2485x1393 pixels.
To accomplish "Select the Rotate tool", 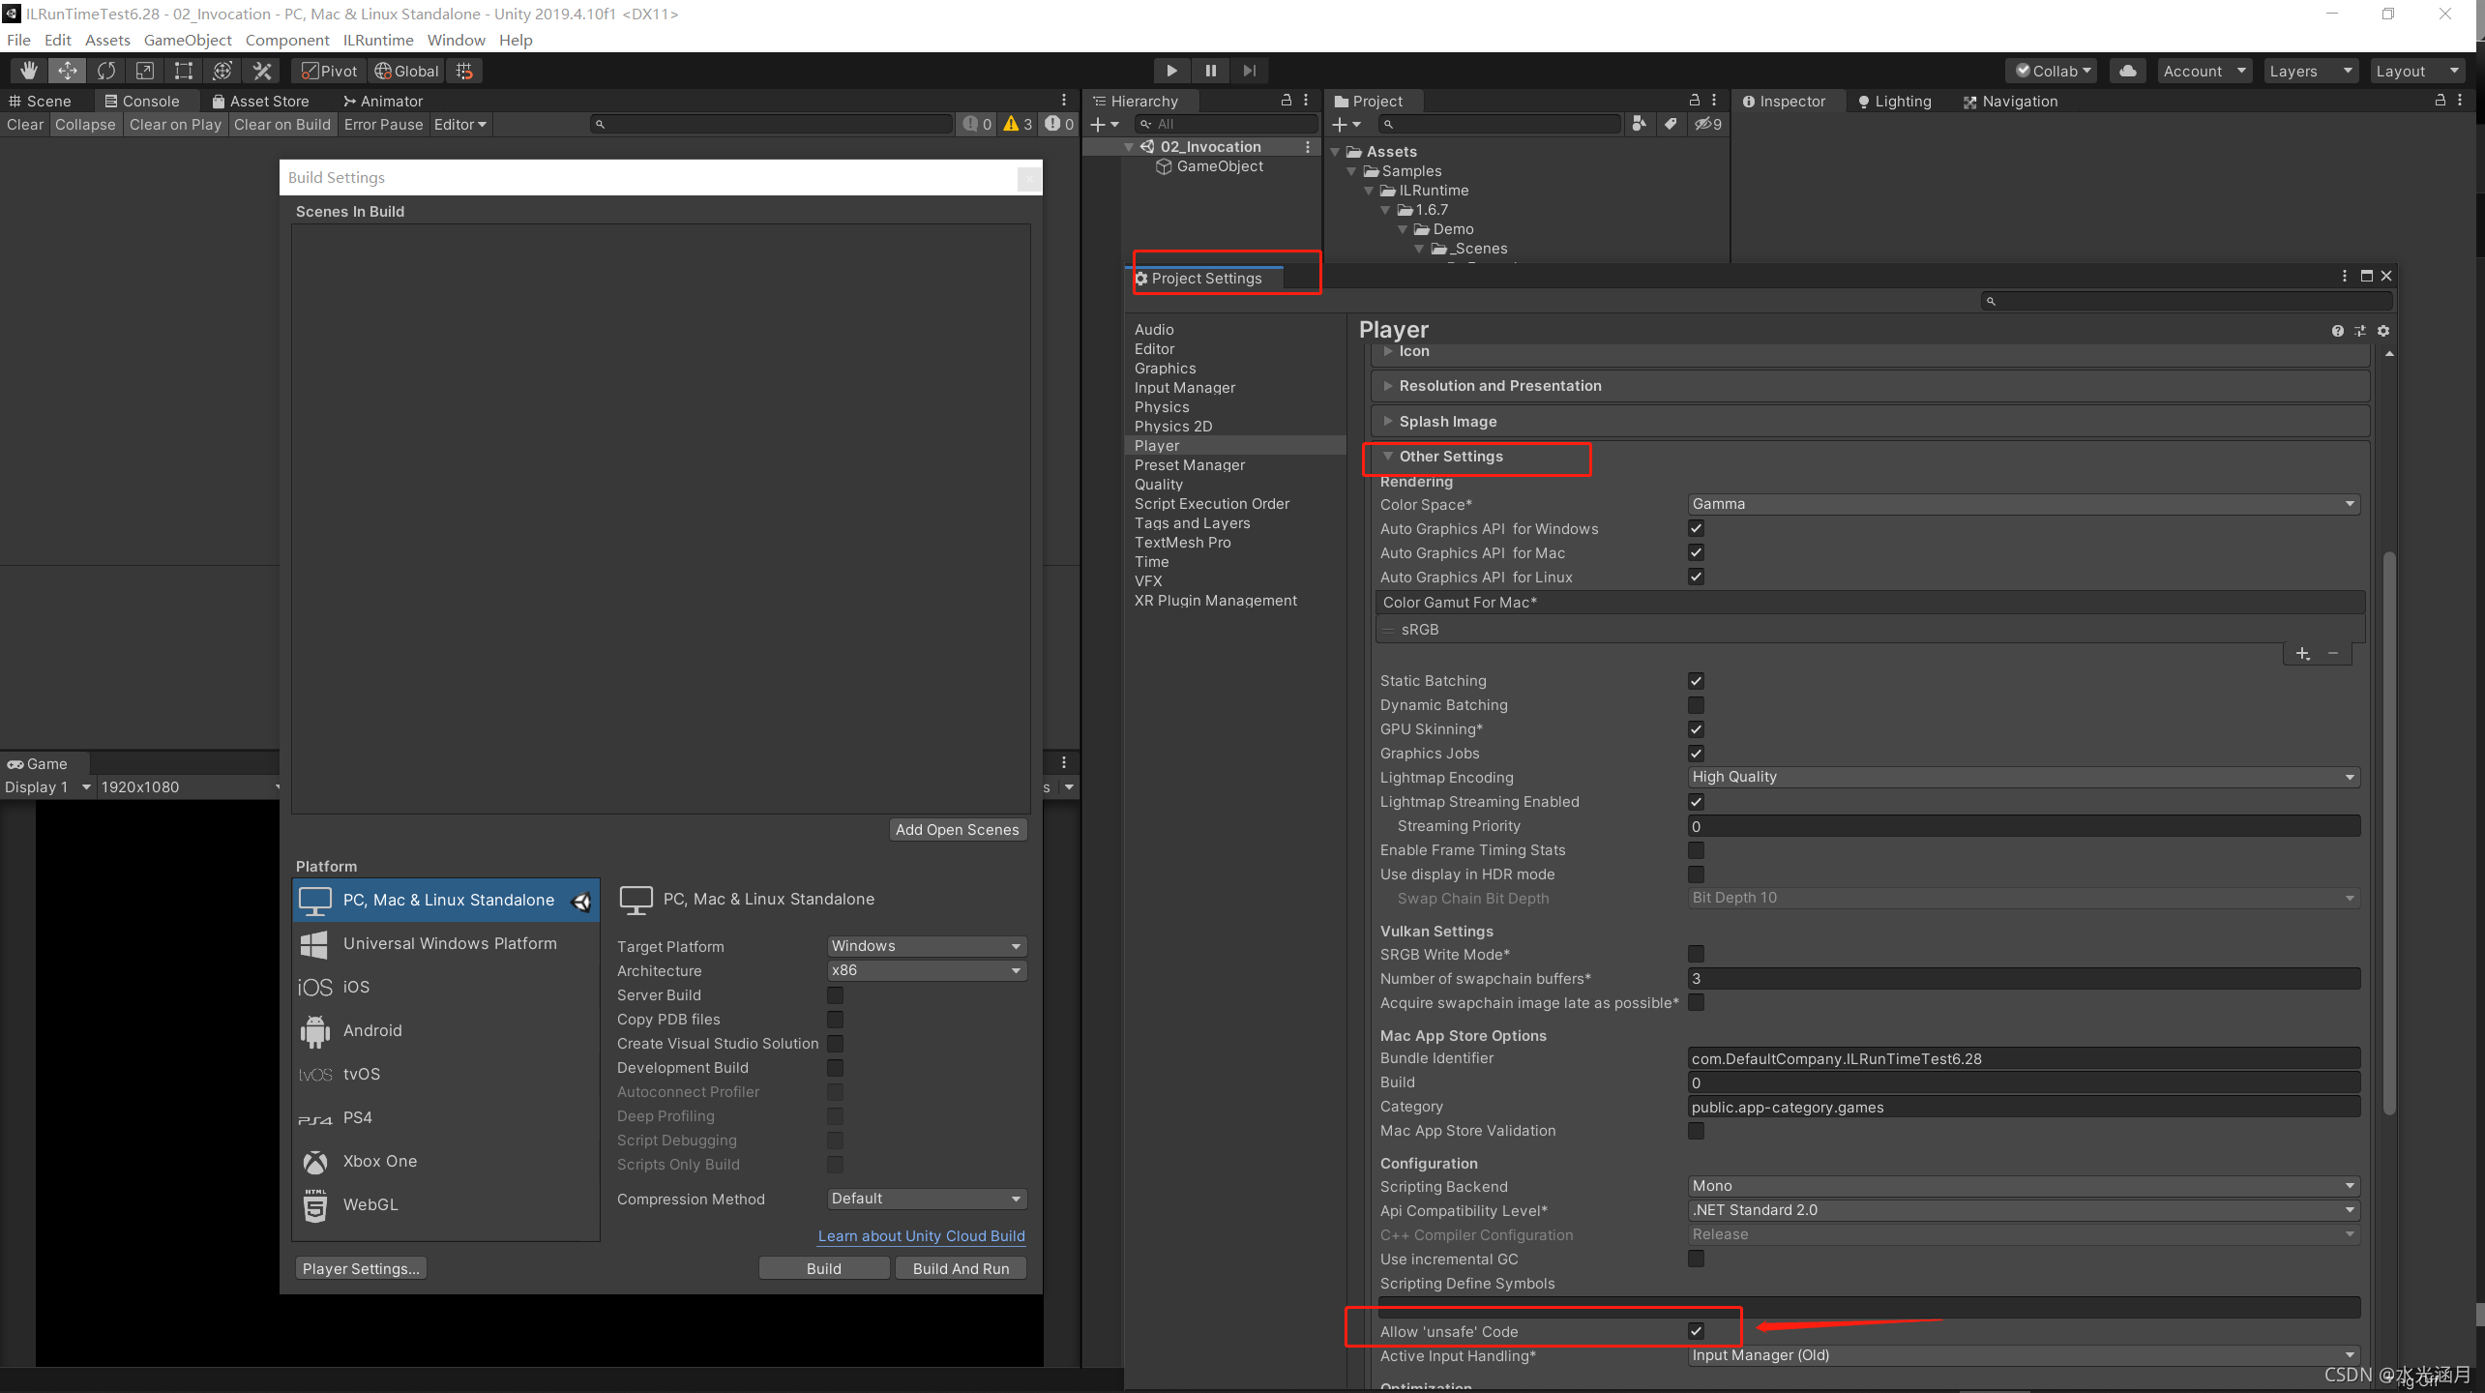I will point(105,70).
